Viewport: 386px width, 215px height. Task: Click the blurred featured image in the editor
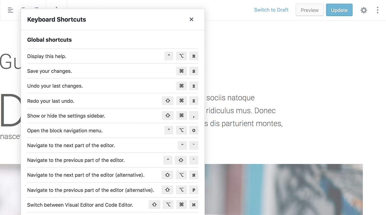(x=283, y=189)
